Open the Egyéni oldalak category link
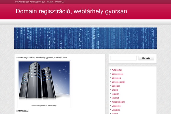Viewport: 171px width, 114px height. coord(119,82)
